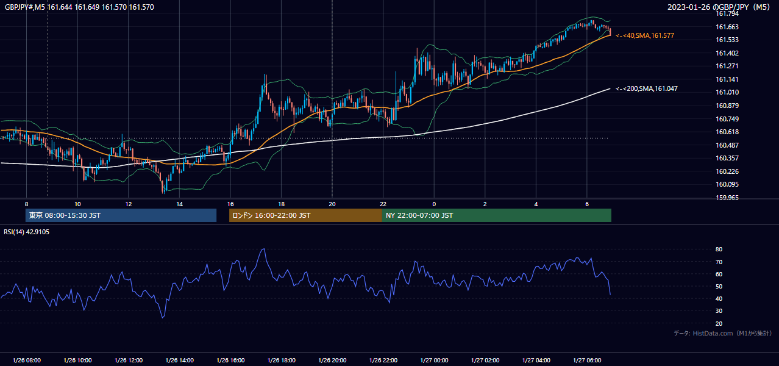Click the 1/26 08:00 bottom time label
The height and width of the screenshot is (366, 779).
click(x=26, y=361)
